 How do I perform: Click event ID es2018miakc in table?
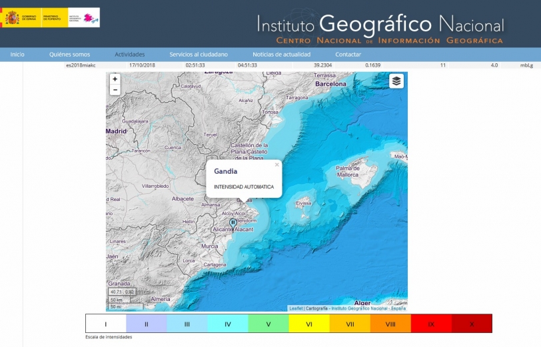click(81, 65)
